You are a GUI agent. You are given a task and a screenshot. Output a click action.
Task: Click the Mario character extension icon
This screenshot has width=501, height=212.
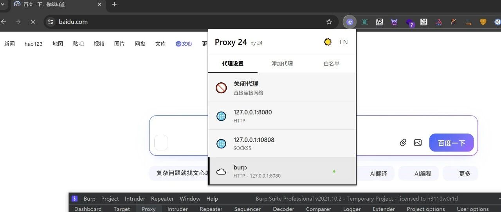pos(454,22)
